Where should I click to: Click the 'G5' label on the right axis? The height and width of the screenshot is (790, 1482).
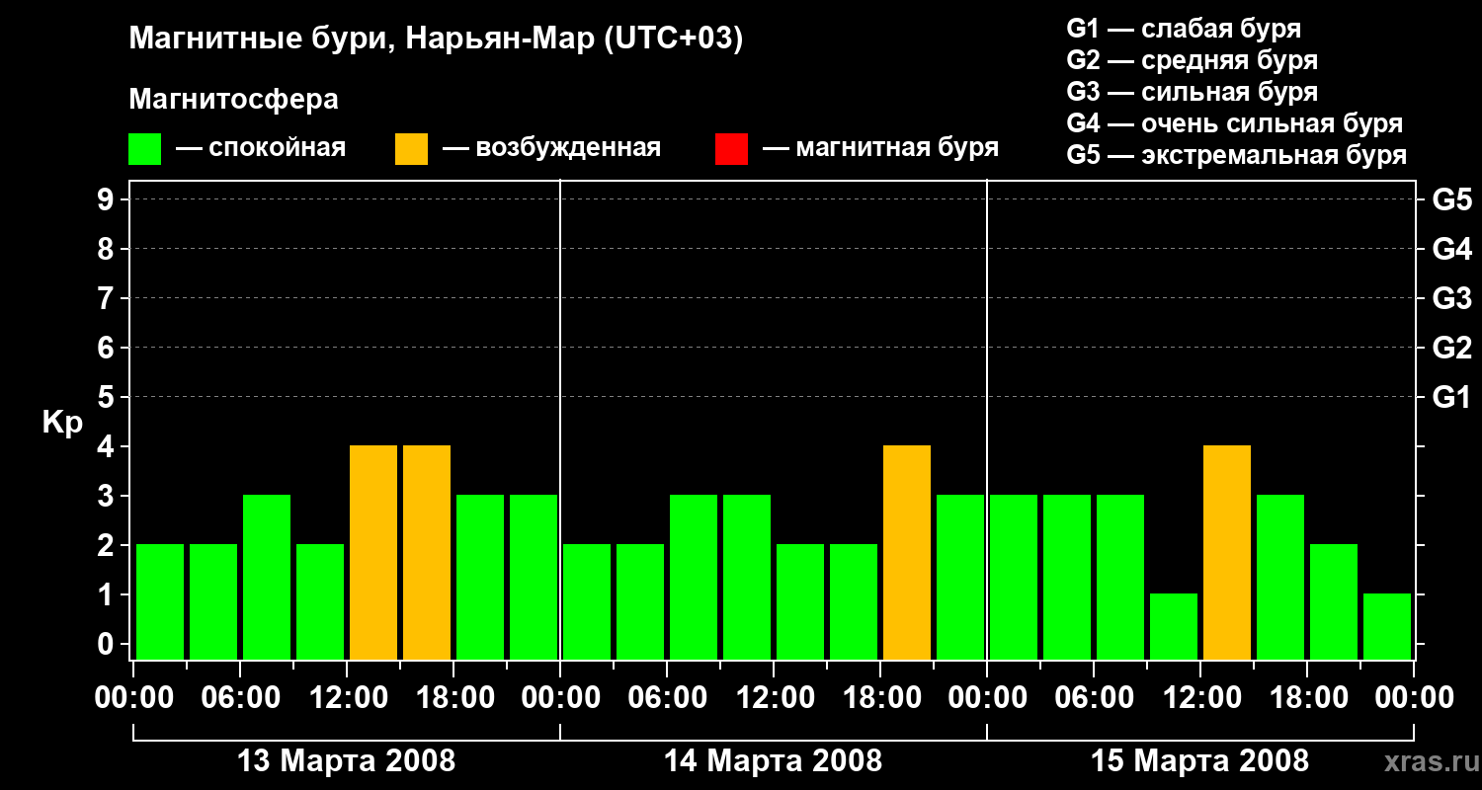tap(1451, 199)
